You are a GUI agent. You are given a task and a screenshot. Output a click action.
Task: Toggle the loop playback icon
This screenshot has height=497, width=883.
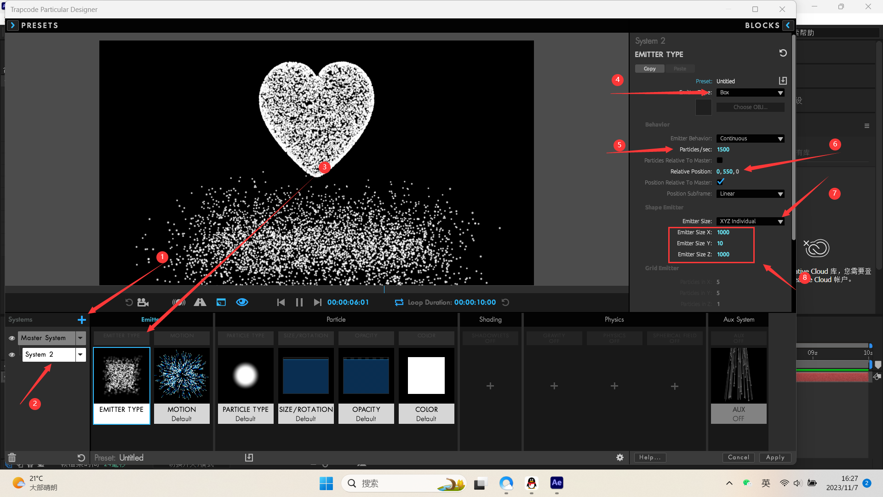pos(399,302)
